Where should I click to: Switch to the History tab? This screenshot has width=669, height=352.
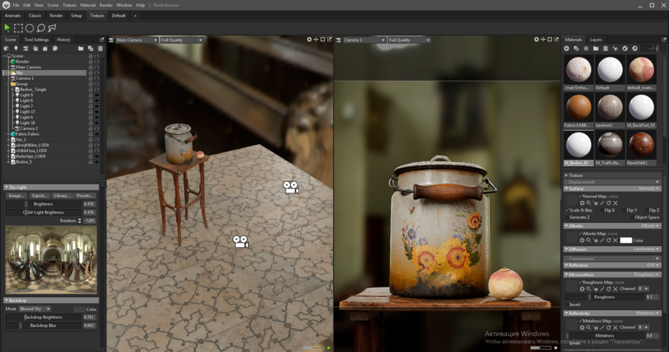[x=63, y=40]
